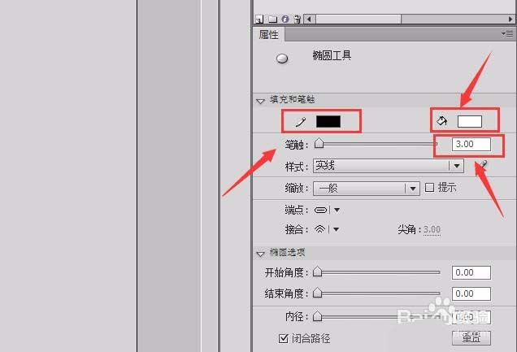
Task: Open the 缩放 dropdown showing 一般
Action: (x=366, y=189)
